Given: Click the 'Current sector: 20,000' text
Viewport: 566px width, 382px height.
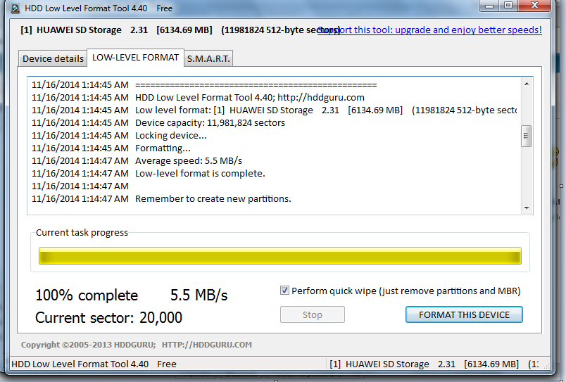Looking at the screenshot, I should [x=108, y=318].
